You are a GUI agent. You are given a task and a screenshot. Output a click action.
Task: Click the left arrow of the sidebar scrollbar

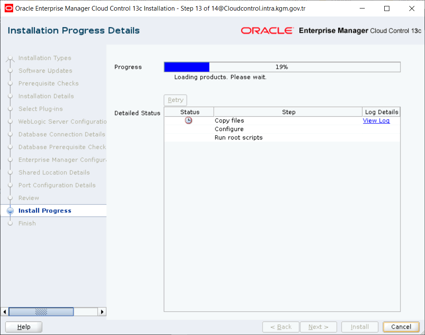tap(5, 312)
